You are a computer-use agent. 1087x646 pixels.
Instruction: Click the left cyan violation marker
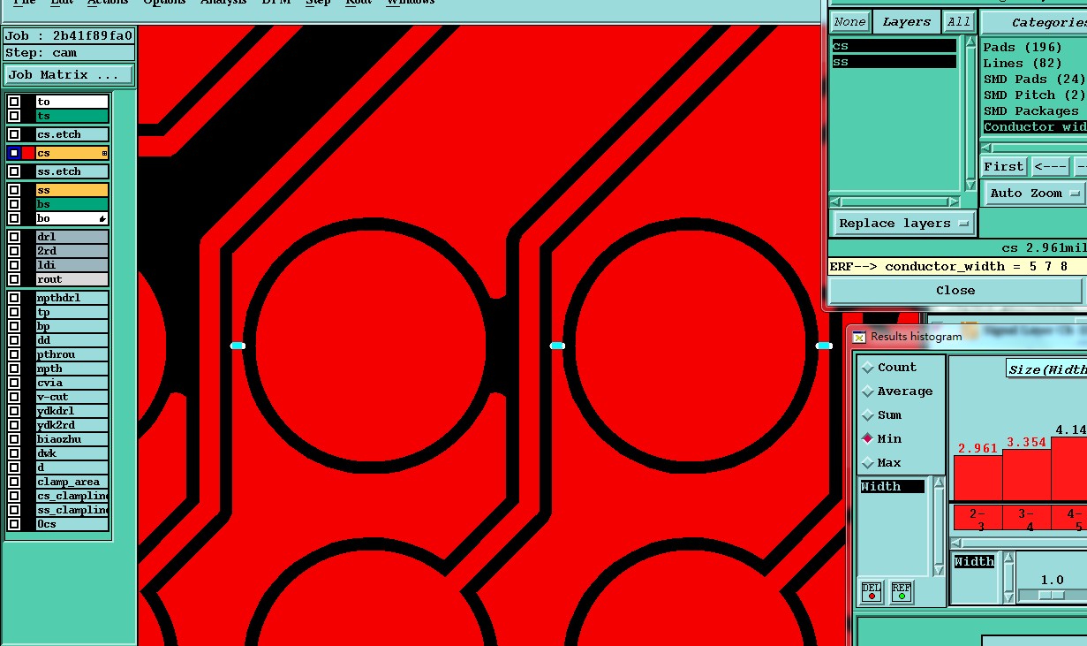(238, 346)
